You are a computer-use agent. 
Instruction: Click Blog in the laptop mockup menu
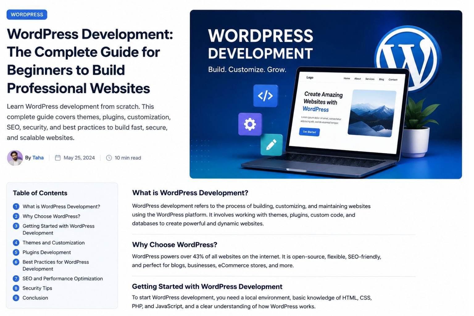[381, 79]
